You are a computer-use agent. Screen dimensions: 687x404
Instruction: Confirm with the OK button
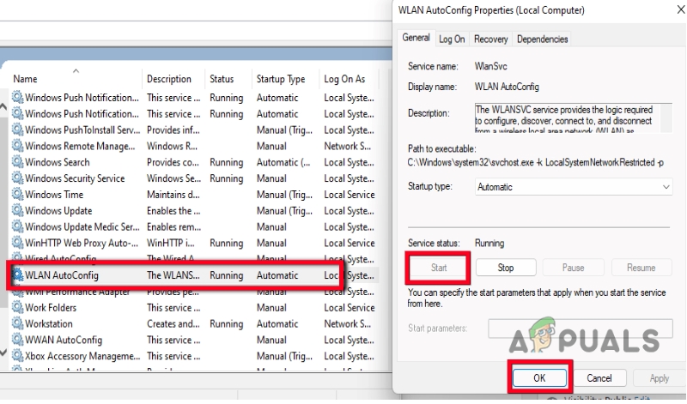[x=539, y=377]
